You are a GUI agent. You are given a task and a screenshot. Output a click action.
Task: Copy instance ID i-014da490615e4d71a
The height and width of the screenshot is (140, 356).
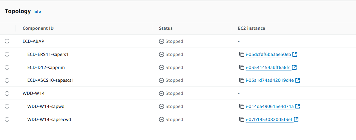(241, 106)
